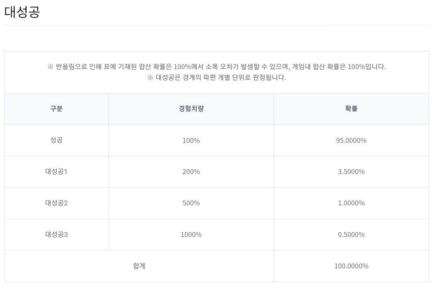This screenshot has width=434, height=290.
Task: Select the 대성공2 row label
Action: [56, 203]
